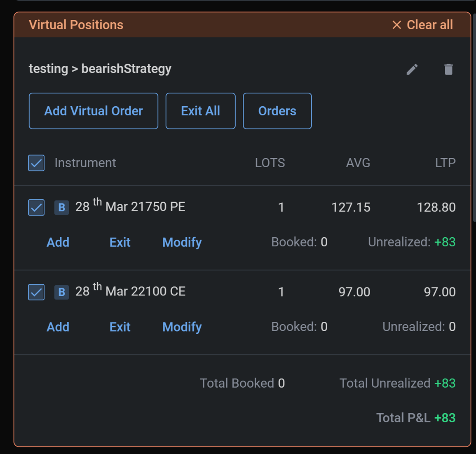476x454 pixels.
Task: Click the testing > bearishStrategy title
Action: (100, 69)
